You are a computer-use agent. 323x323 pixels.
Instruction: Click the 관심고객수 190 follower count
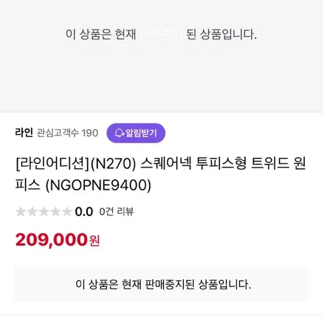coord(67,133)
